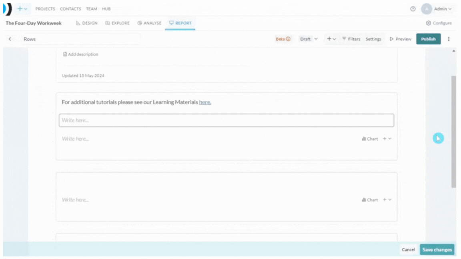Cancel the pending changes
This screenshot has height=259, width=461.
(408, 249)
